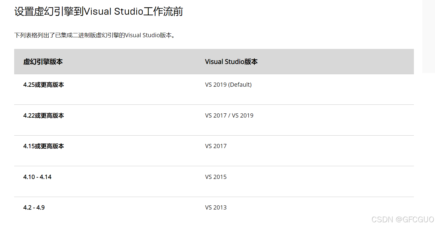Click "Visual Studio" text in the page heading
435x227 pixels.
[x=113, y=11]
